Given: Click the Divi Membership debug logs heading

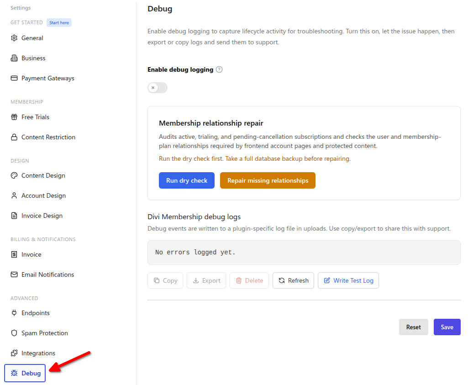Looking at the screenshot, I should click(194, 216).
